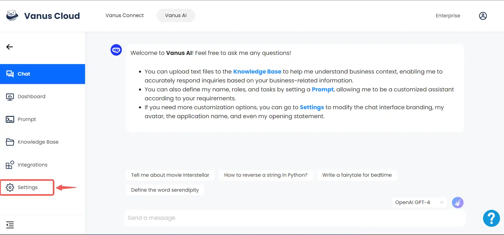Follow the Settings link in welcome message
This screenshot has height=235, width=504.
(312, 107)
